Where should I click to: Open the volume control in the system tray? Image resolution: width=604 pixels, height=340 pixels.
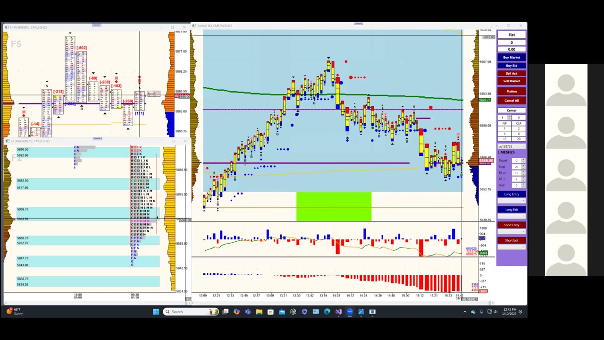click(495, 312)
